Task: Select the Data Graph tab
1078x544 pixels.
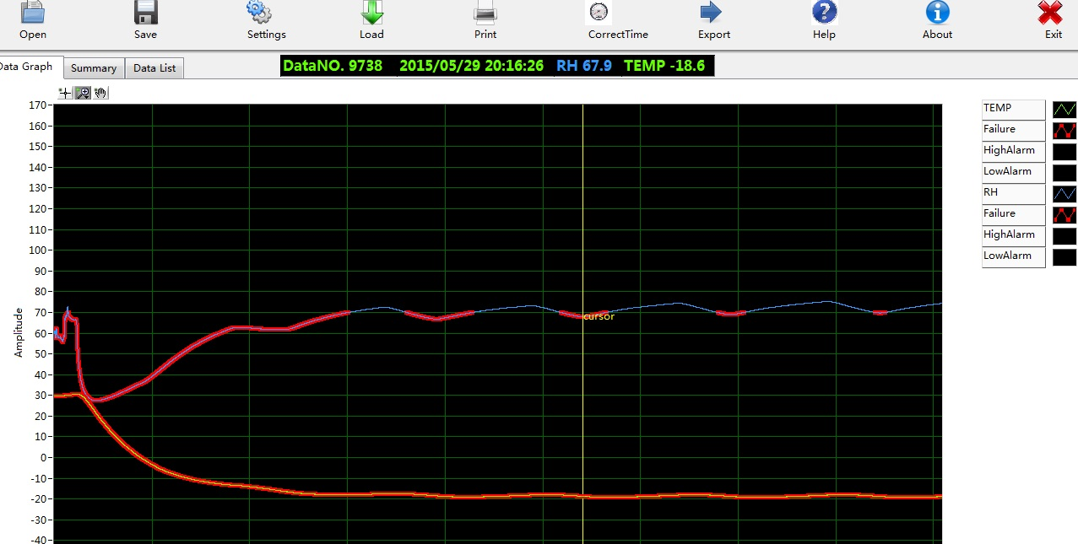Action: coord(25,67)
